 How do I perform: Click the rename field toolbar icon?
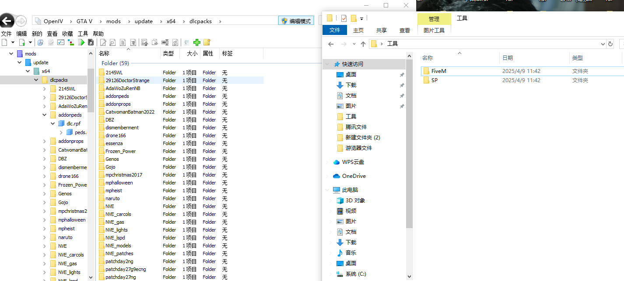pos(165,42)
